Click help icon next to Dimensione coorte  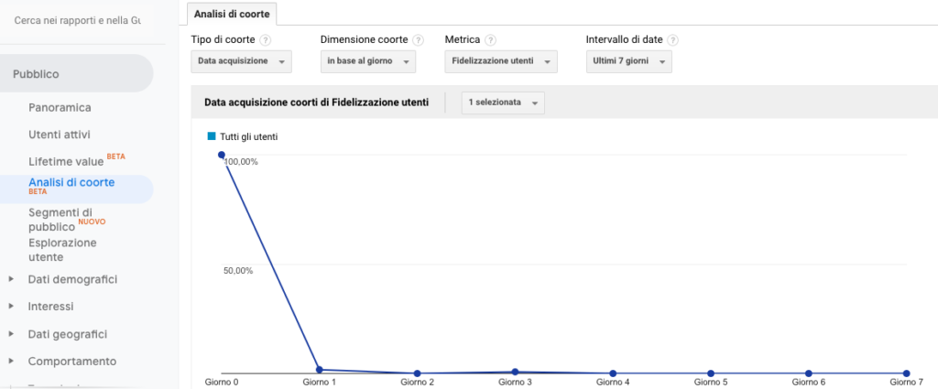pyautogui.click(x=418, y=40)
